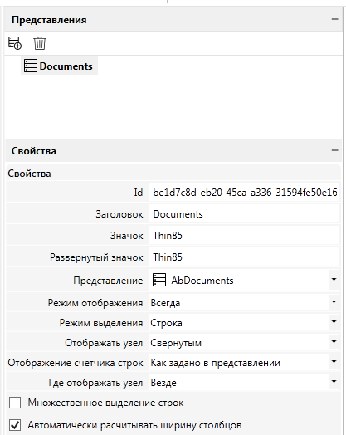Click the Заголовок input field

pos(244,214)
